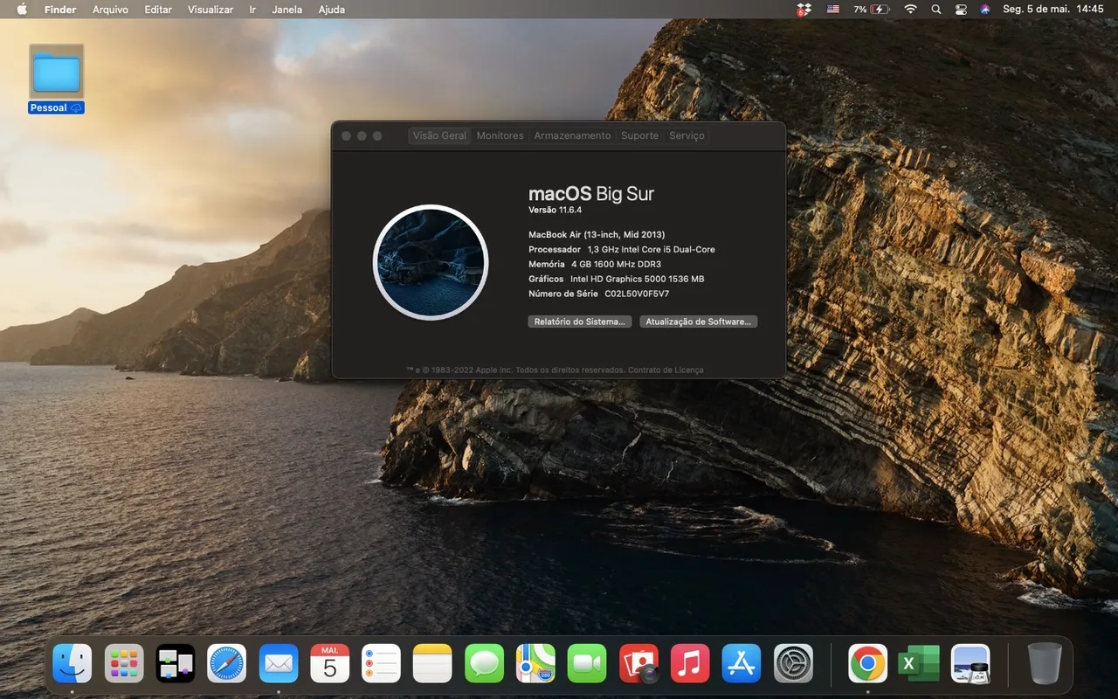The image size is (1118, 699).
Task: Switch to the Serviço tab
Action: [687, 135]
